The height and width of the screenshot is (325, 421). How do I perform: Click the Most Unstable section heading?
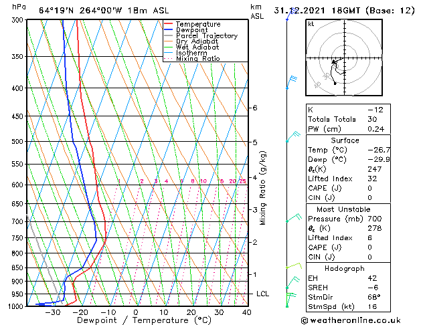343,209
